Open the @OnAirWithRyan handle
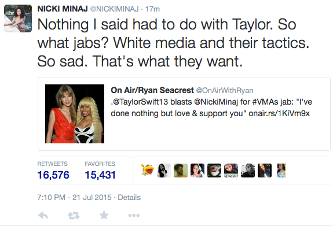The image size is (333, 226). (x=225, y=91)
